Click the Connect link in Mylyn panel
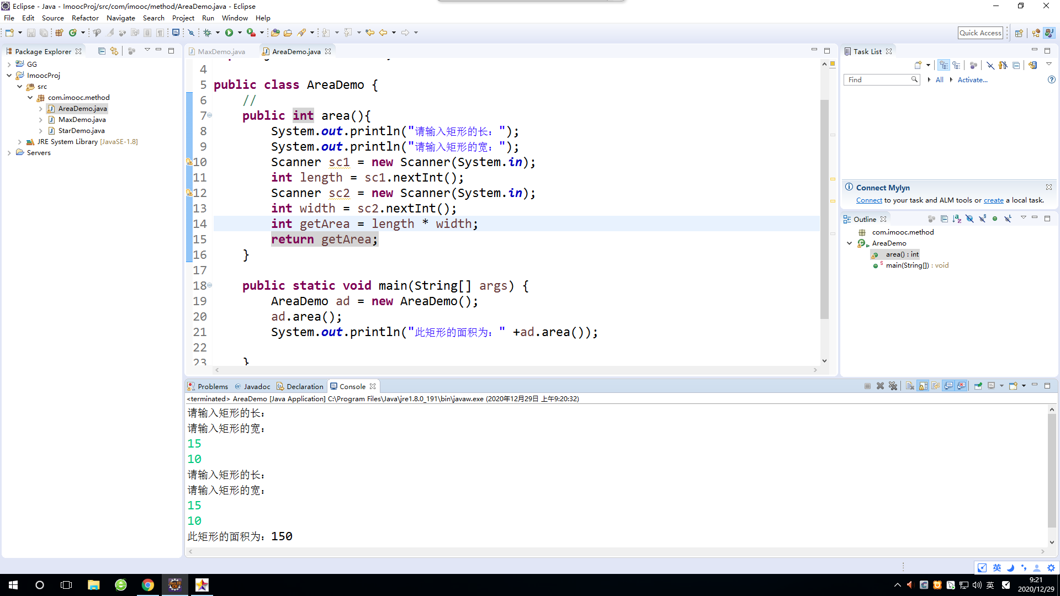Screen dimensions: 1060x596 click(x=869, y=200)
